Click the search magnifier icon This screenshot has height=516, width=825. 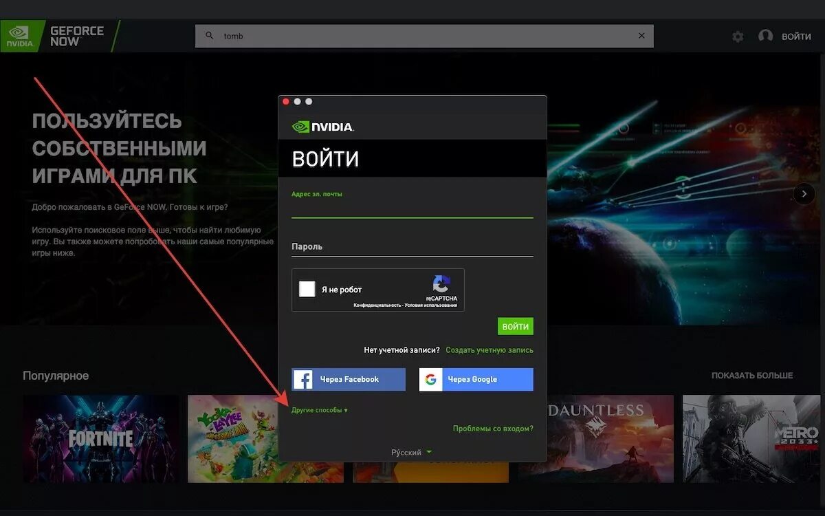pos(210,36)
